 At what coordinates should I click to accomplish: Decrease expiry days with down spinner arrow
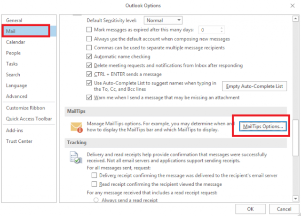pos(222,32)
